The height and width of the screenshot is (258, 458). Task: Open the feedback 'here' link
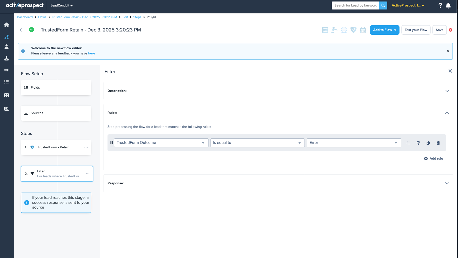click(x=91, y=53)
